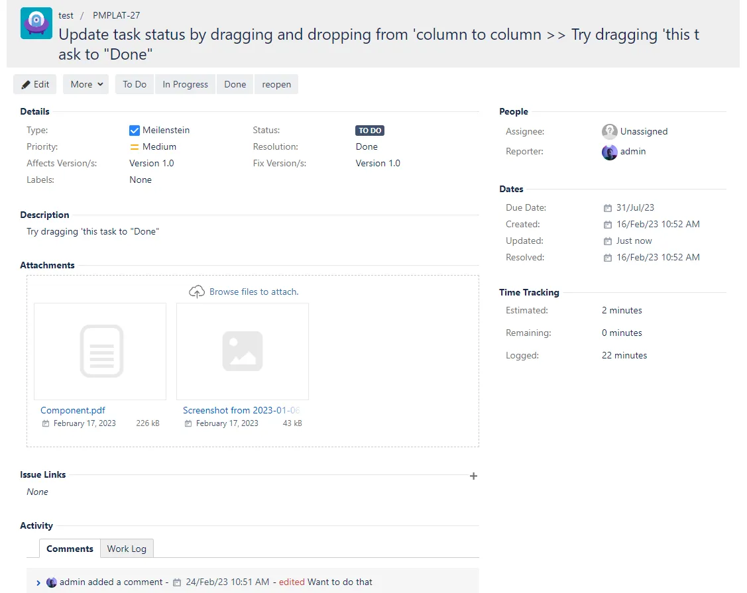Expand the admin comment
747x593 pixels.
coord(38,582)
